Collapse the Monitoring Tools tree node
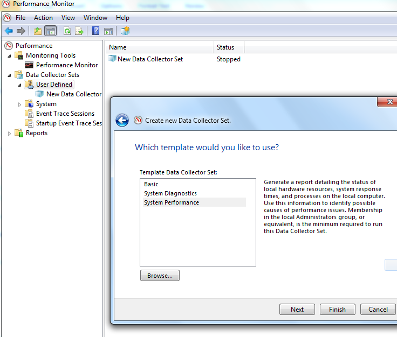The image size is (397, 337). (9, 55)
